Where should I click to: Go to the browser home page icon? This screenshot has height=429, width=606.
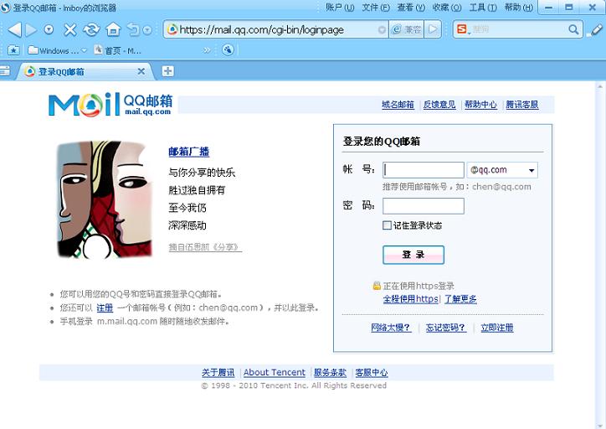tap(113, 30)
